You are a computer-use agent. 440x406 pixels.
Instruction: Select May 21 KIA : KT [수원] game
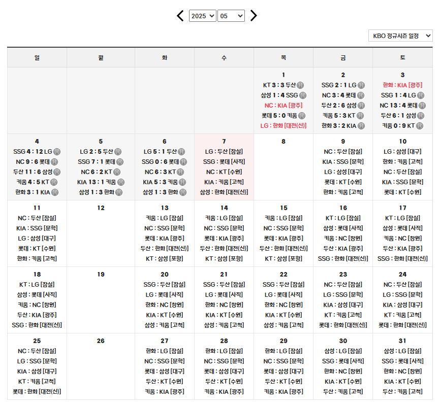(224, 315)
